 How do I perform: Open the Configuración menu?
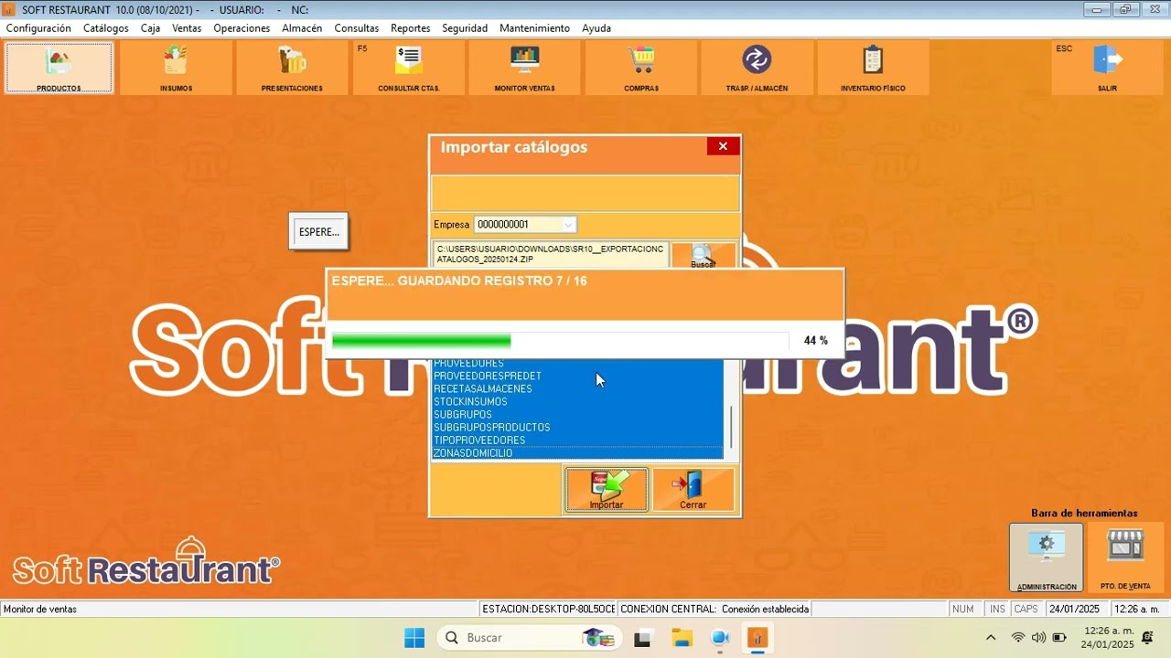(x=38, y=28)
